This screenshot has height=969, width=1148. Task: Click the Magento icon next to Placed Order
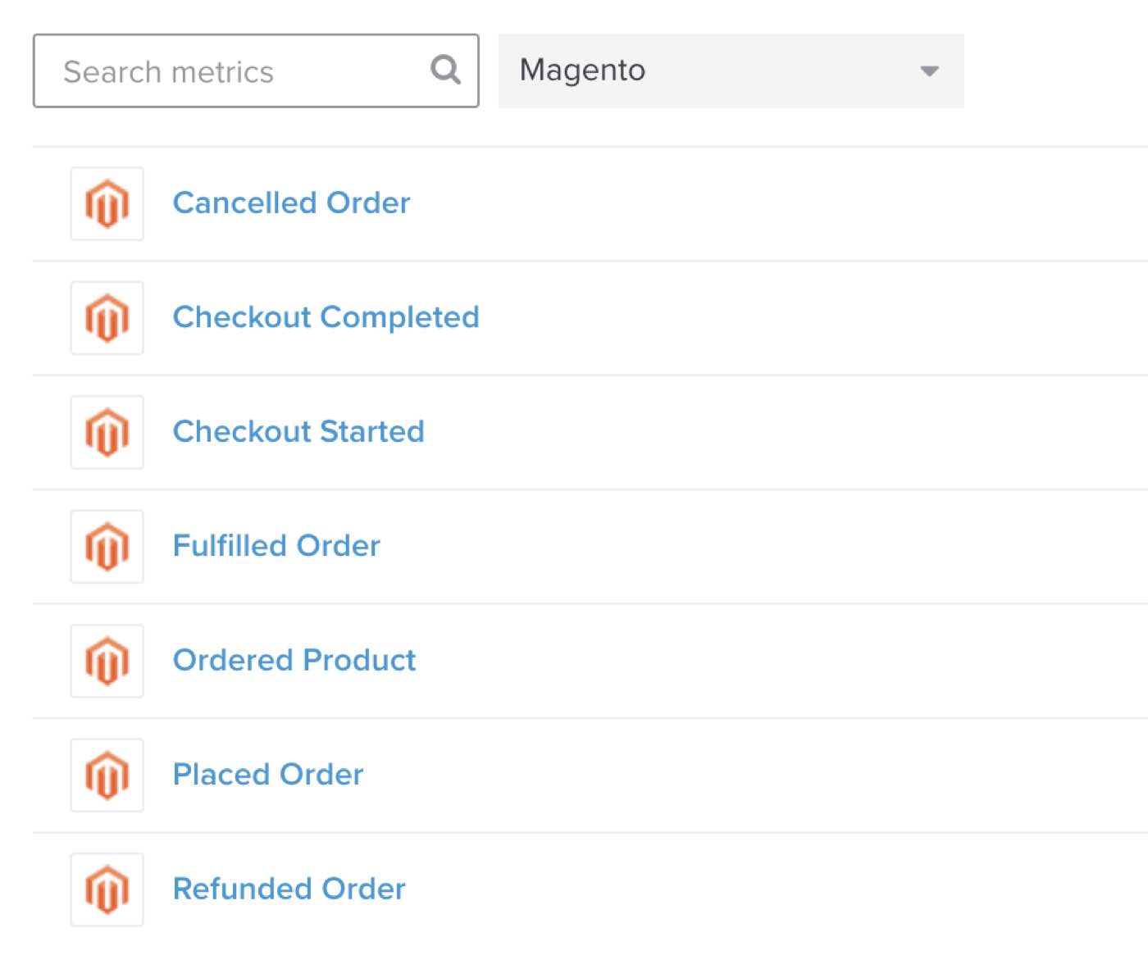pos(107,775)
